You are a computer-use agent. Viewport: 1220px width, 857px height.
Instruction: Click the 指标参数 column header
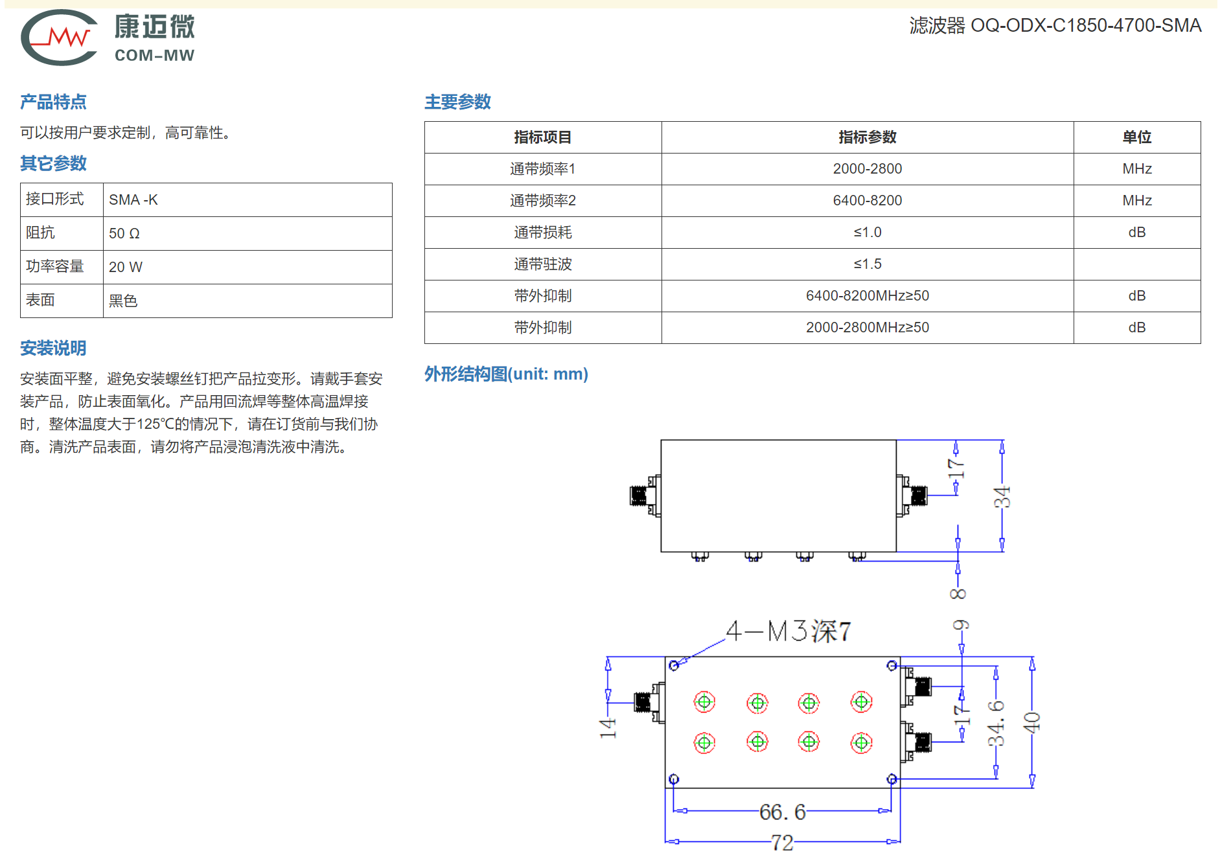click(868, 137)
